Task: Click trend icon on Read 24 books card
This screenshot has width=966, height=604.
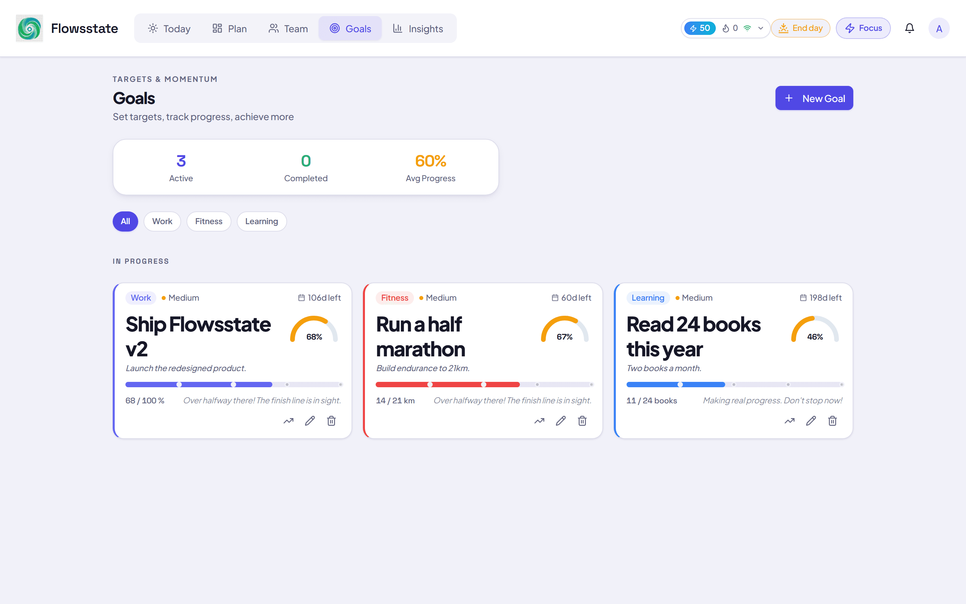Action: (790, 421)
